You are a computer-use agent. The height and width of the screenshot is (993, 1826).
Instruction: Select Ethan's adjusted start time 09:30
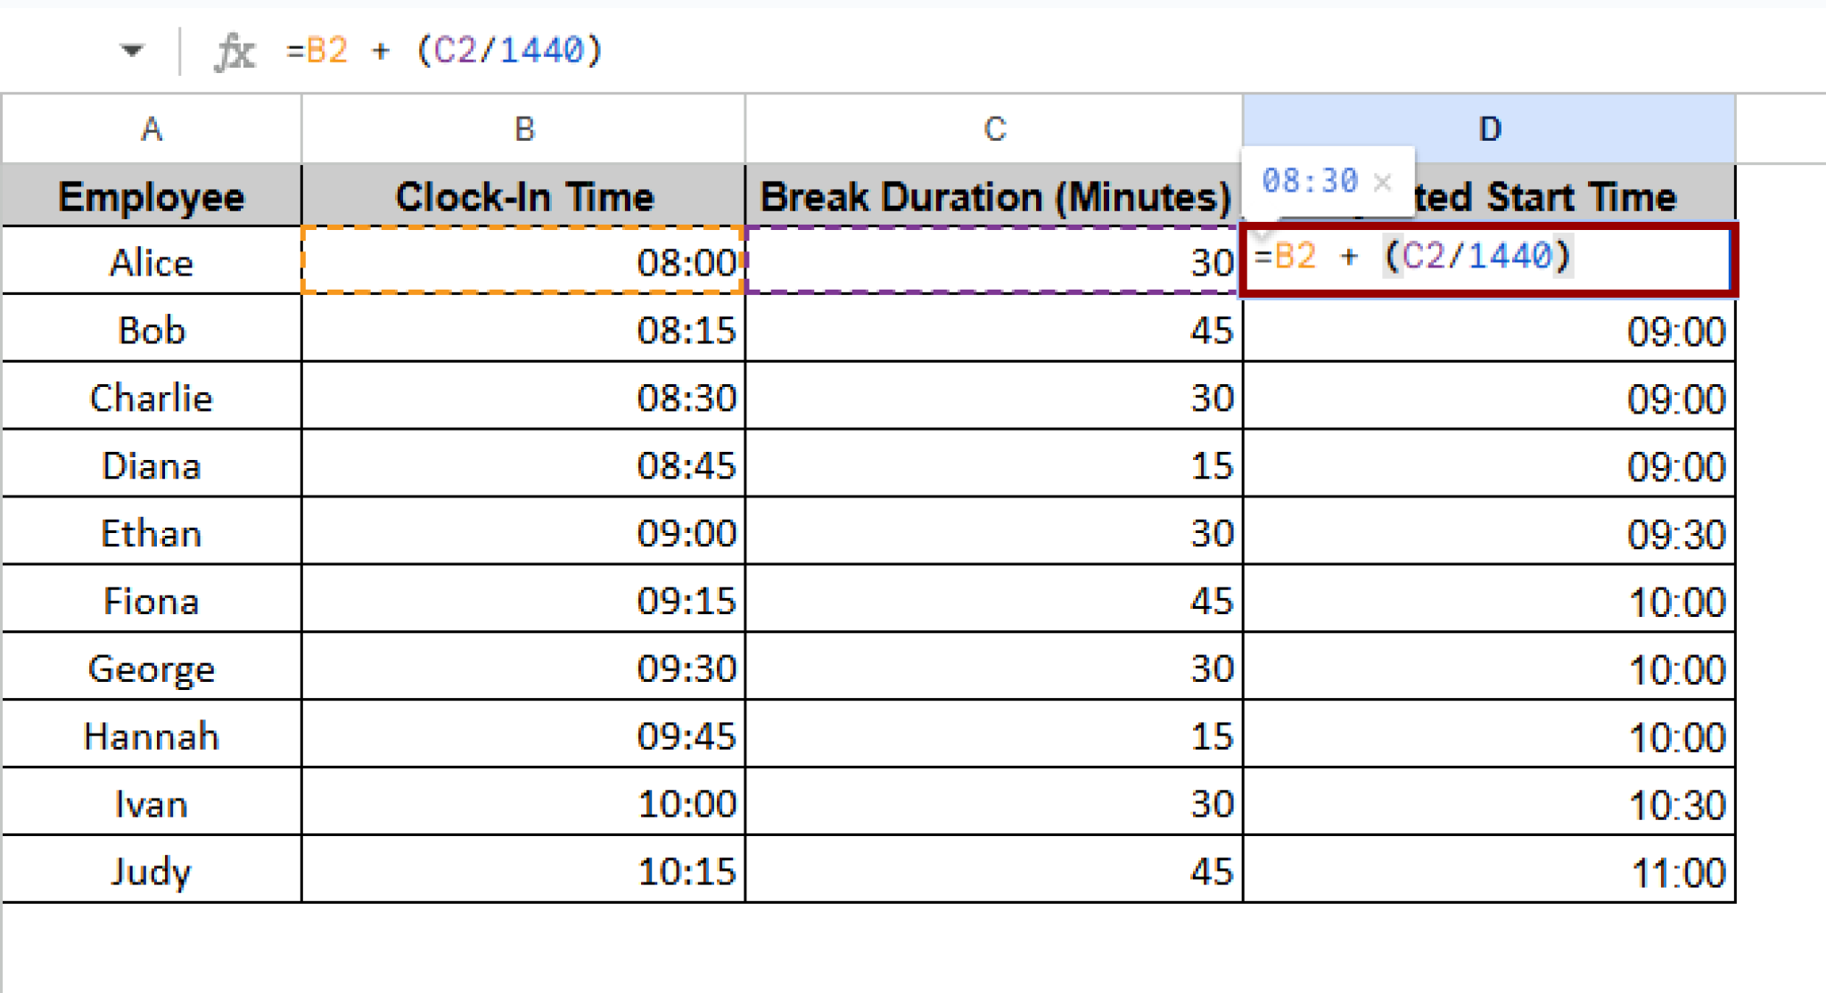coord(1489,533)
